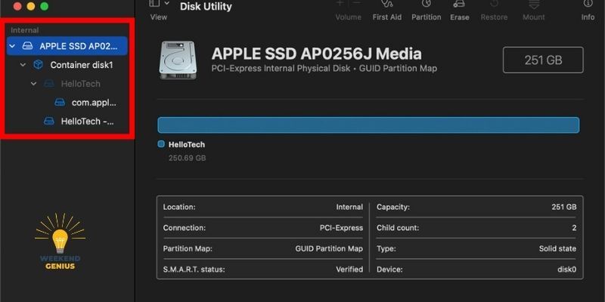The height and width of the screenshot is (302, 605).
Task: Select the greyed HelloTech volume
Action: 80,84
